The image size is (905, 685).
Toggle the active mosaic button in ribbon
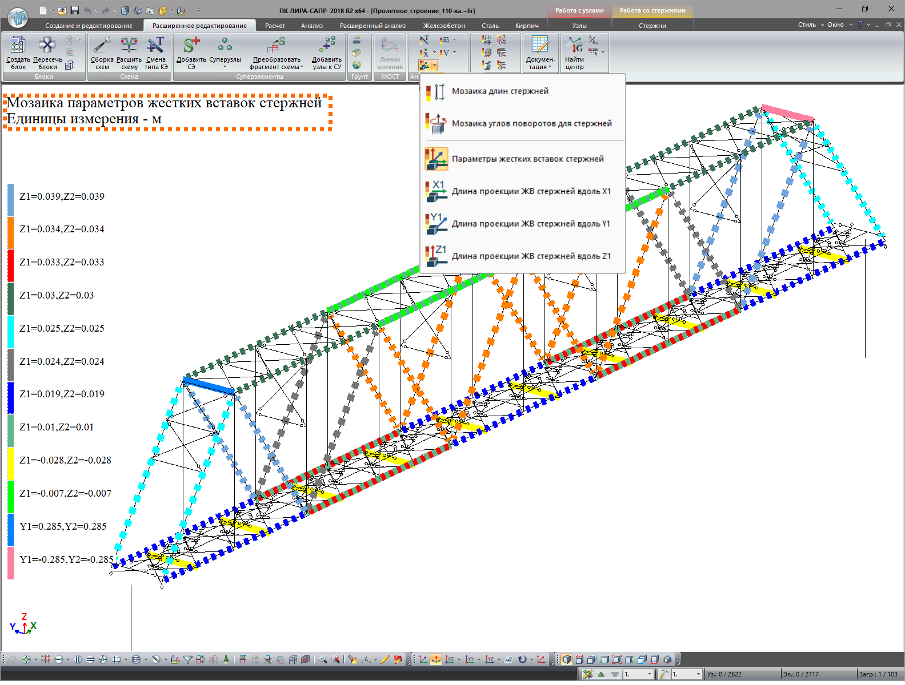tap(425, 65)
